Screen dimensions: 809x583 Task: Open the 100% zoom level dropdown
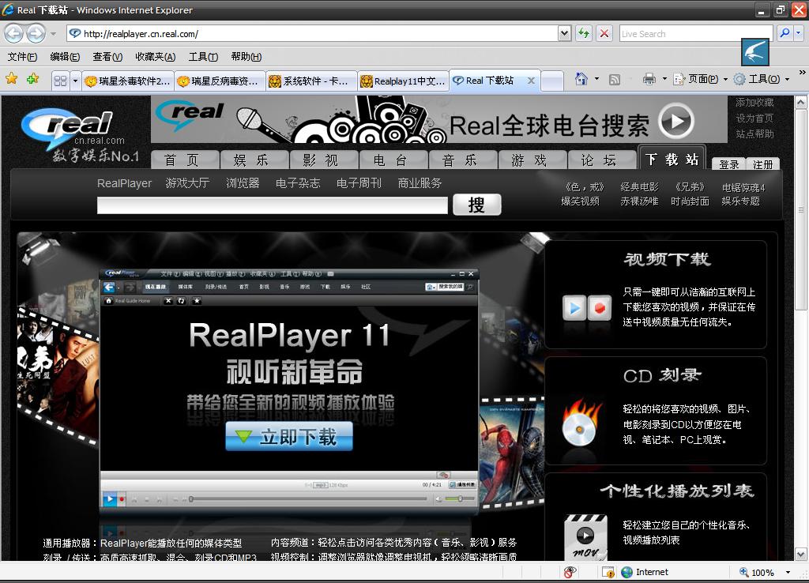pyautogui.click(x=788, y=572)
